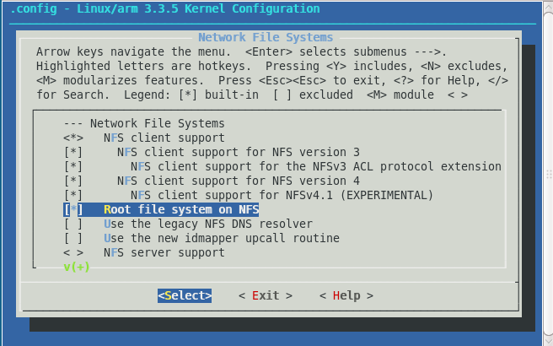Select 'Use the new idmapper upcall routine' text

222,238
